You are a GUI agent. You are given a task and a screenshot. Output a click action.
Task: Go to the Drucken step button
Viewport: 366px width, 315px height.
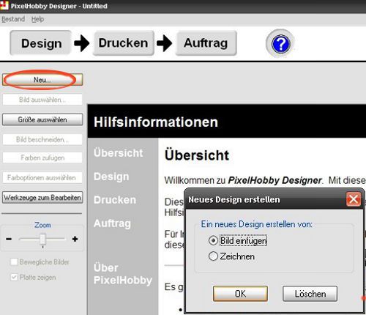coord(124,43)
